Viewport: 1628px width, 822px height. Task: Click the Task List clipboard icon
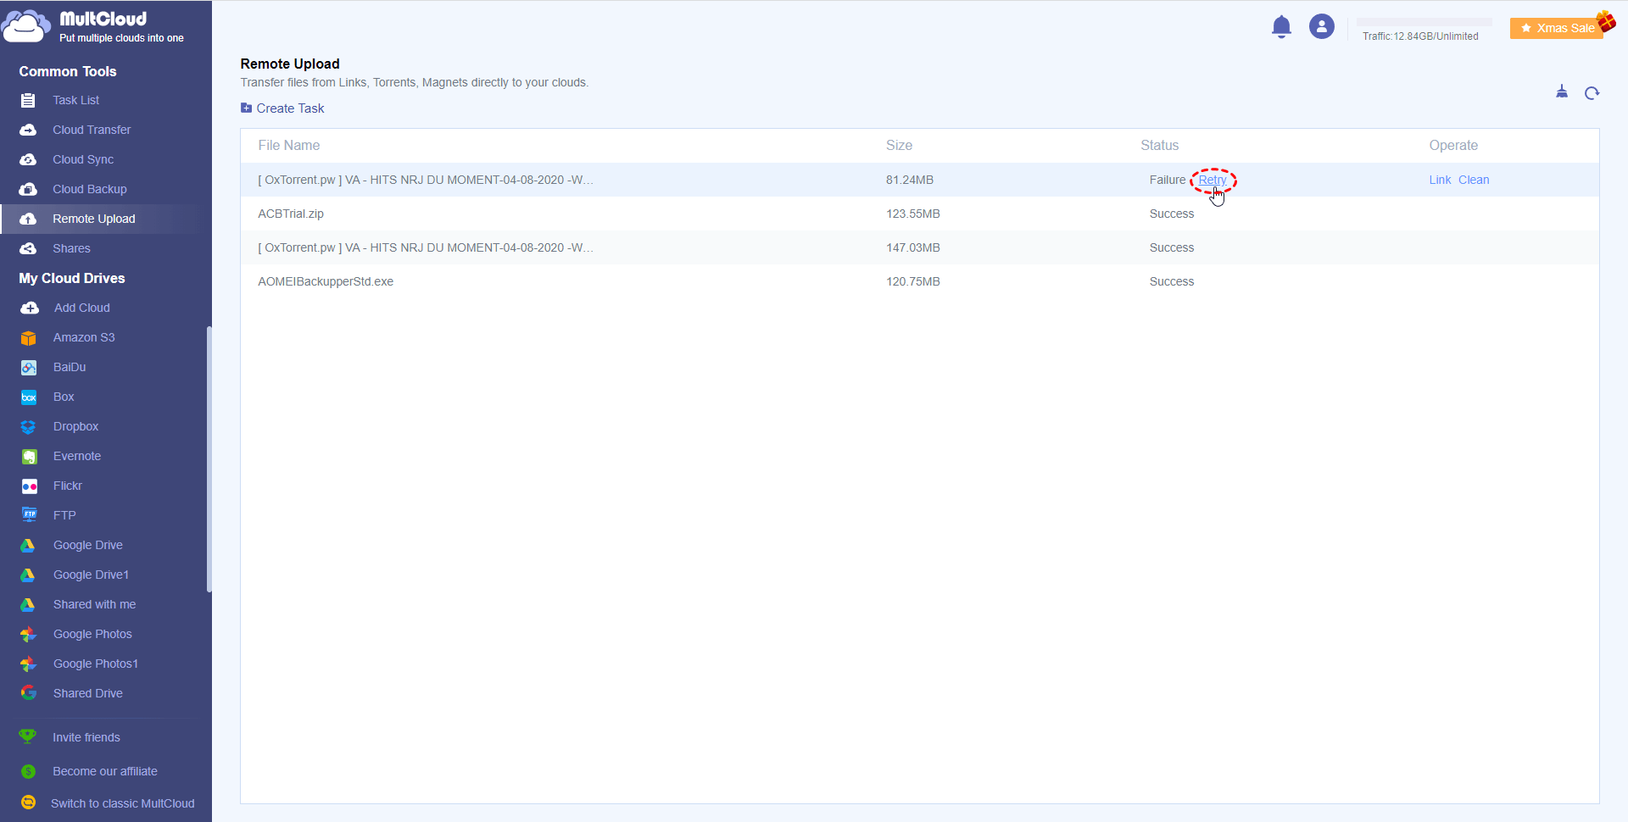point(28,101)
